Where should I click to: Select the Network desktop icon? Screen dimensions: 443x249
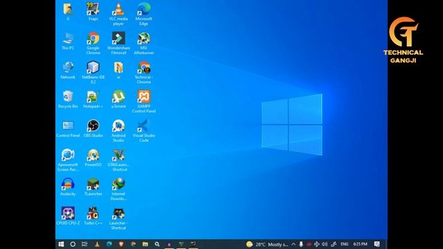68,71
